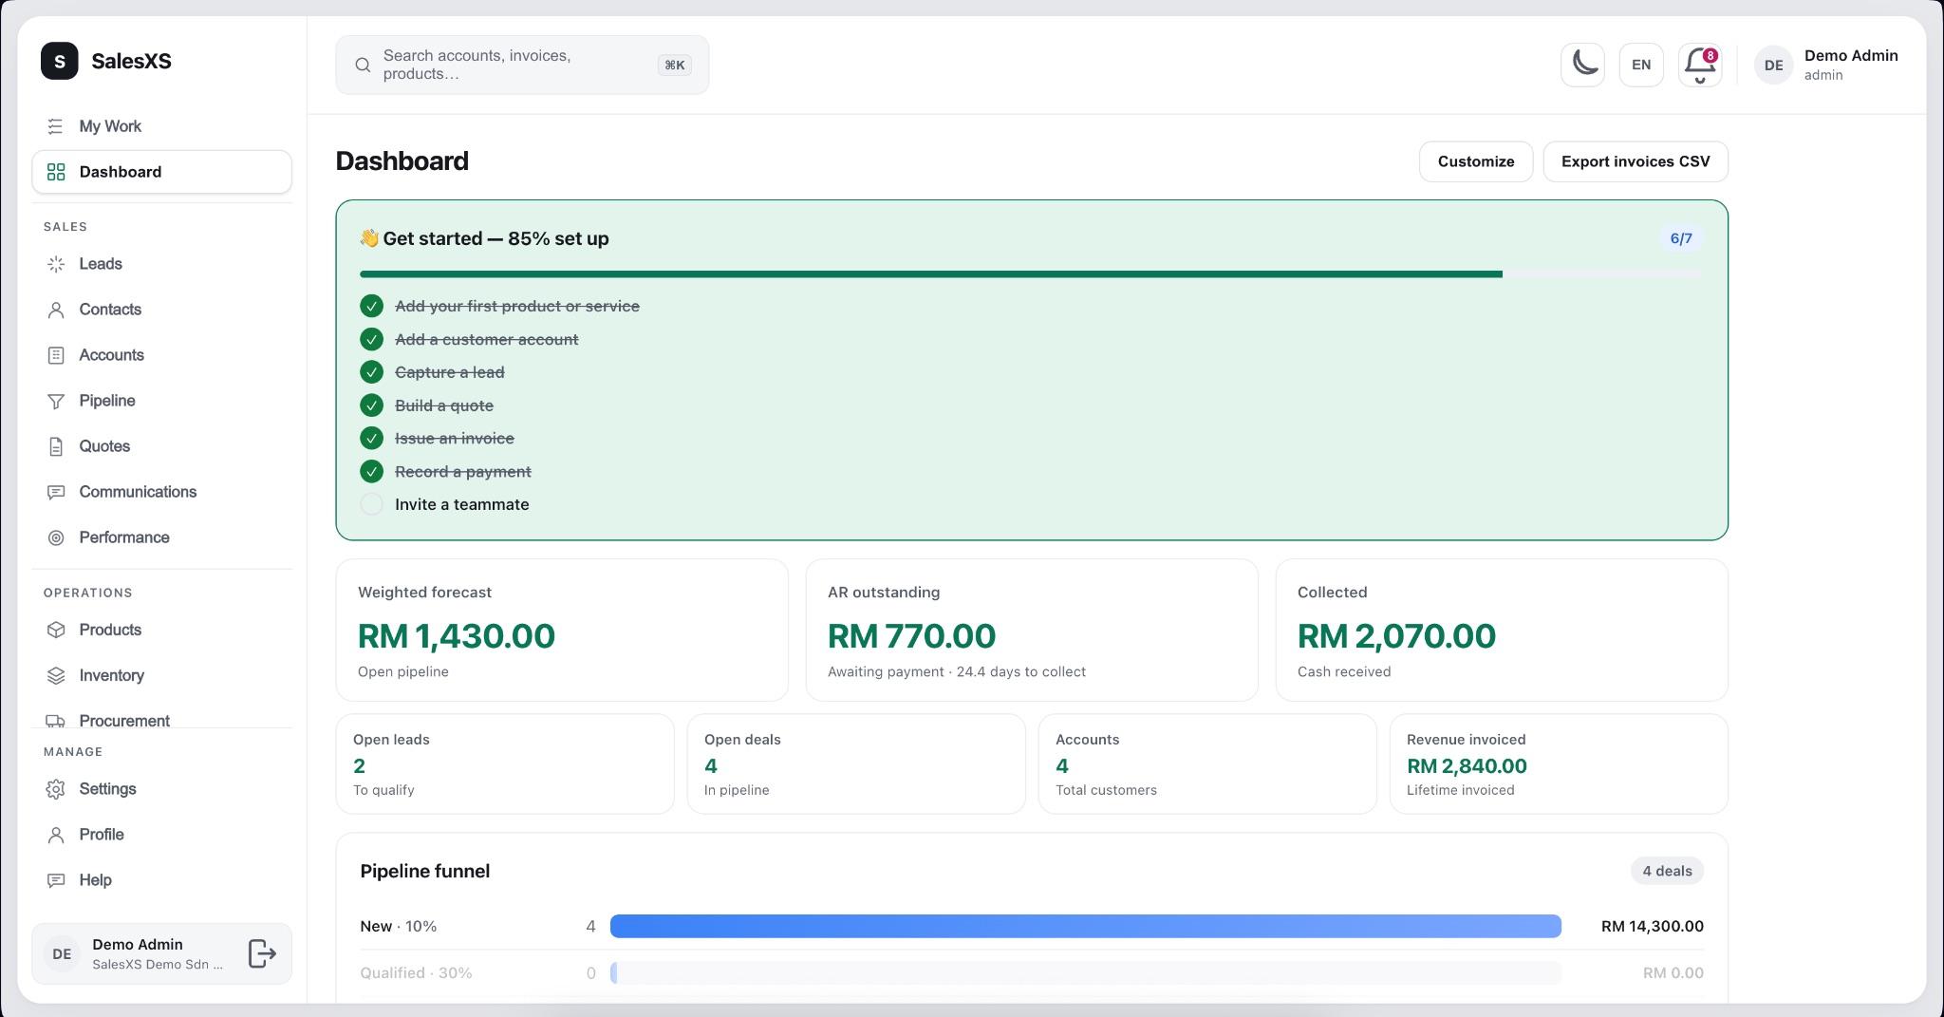Click the Communications chat icon

[x=56, y=492]
